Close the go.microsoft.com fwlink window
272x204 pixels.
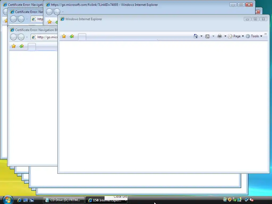click(249, 5)
